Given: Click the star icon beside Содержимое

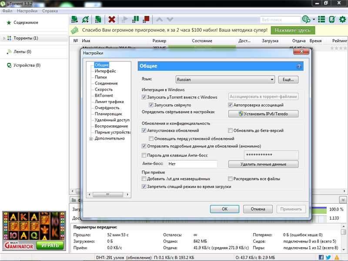Looking at the screenshot, I should click(x=9, y=23).
